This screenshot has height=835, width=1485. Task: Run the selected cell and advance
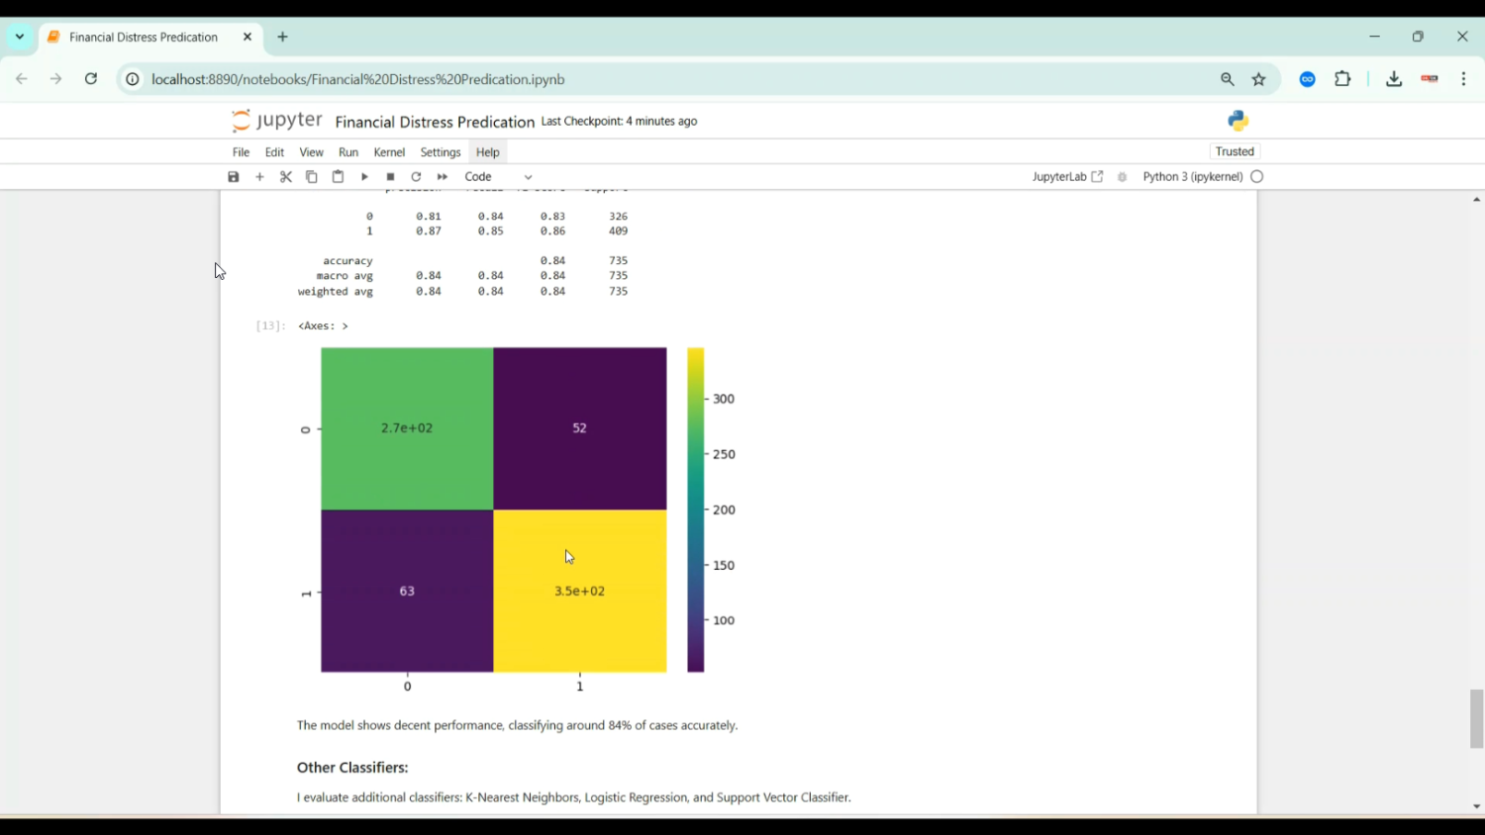coord(364,177)
